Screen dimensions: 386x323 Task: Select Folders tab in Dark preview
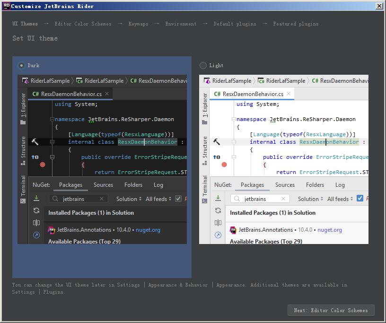(133, 185)
